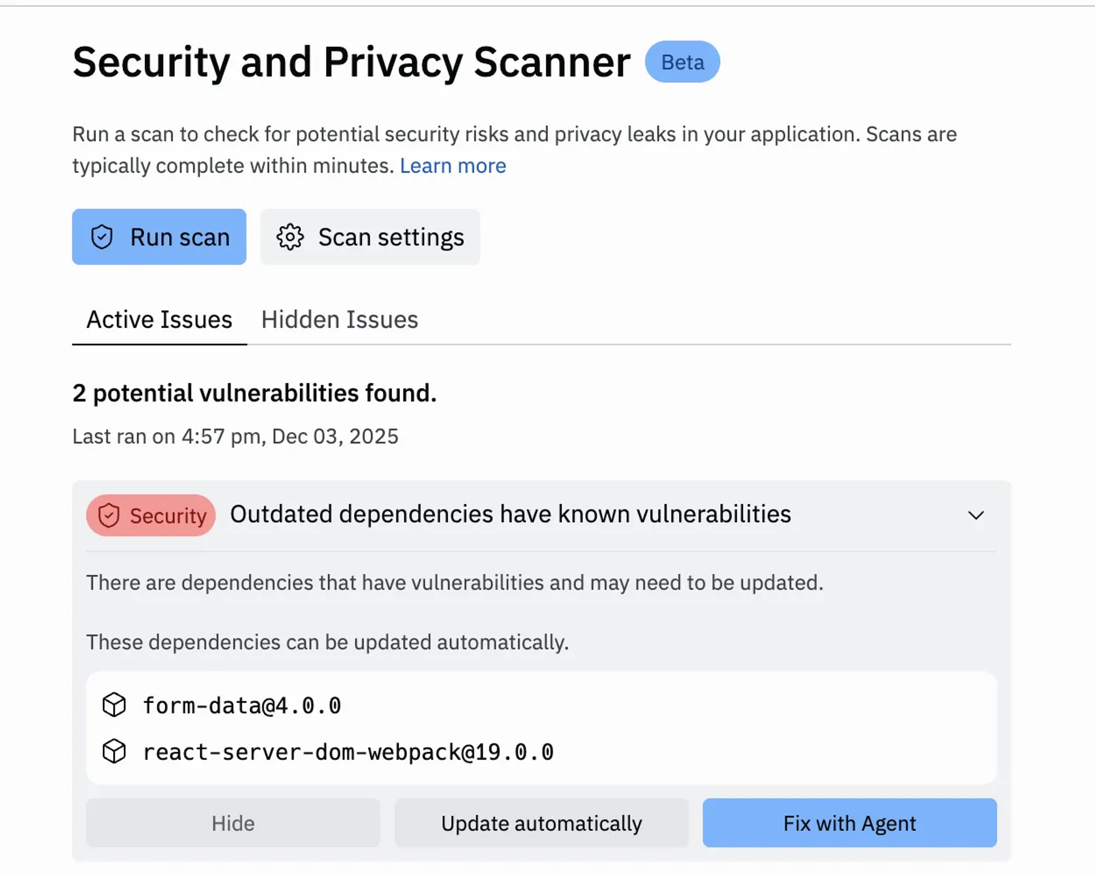The image size is (1095, 876).
Task: Click the Outdated dependencies issue title row
Action: click(510, 514)
